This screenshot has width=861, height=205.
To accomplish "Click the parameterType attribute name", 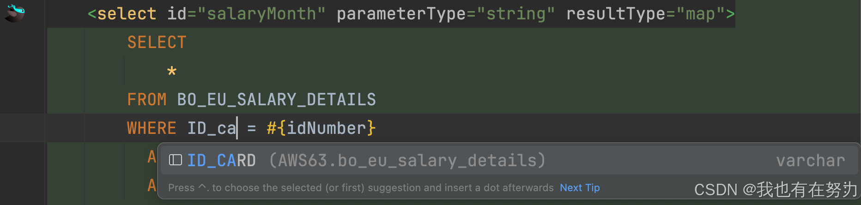I will point(401,14).
